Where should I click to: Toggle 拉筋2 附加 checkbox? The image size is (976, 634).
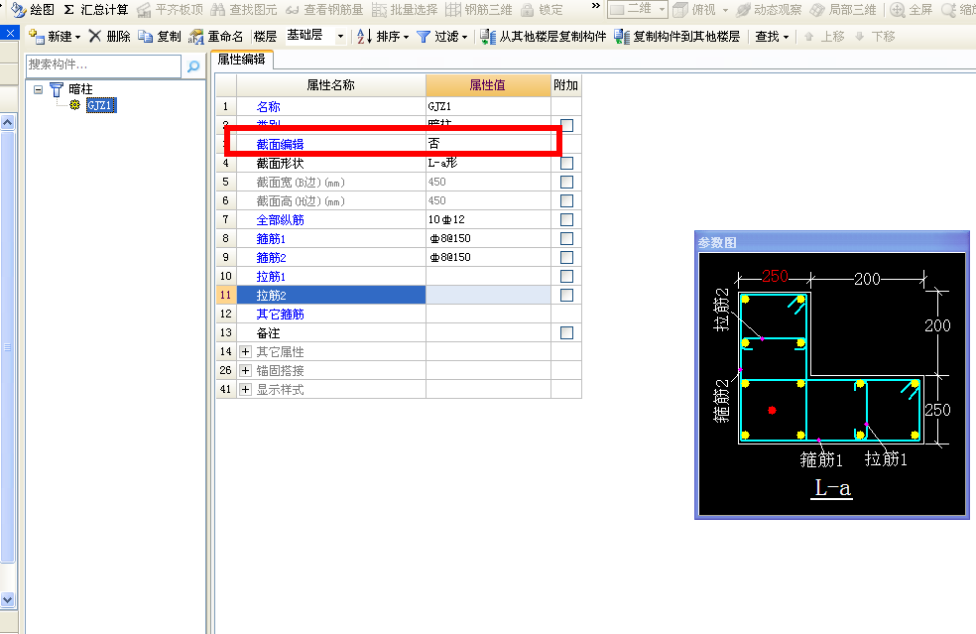[x=566, y=295]
